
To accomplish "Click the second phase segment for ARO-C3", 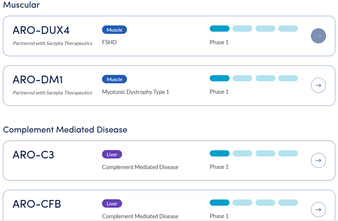I will tap(242, 153).
